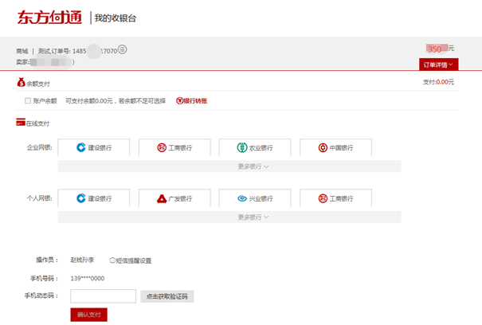Click phone number 139****0000
Image resolution: width=482 pixels, height=325 pixels.
pos(88,278)
